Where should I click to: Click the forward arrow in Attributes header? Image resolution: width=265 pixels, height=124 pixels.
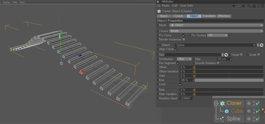coord(238,6)
